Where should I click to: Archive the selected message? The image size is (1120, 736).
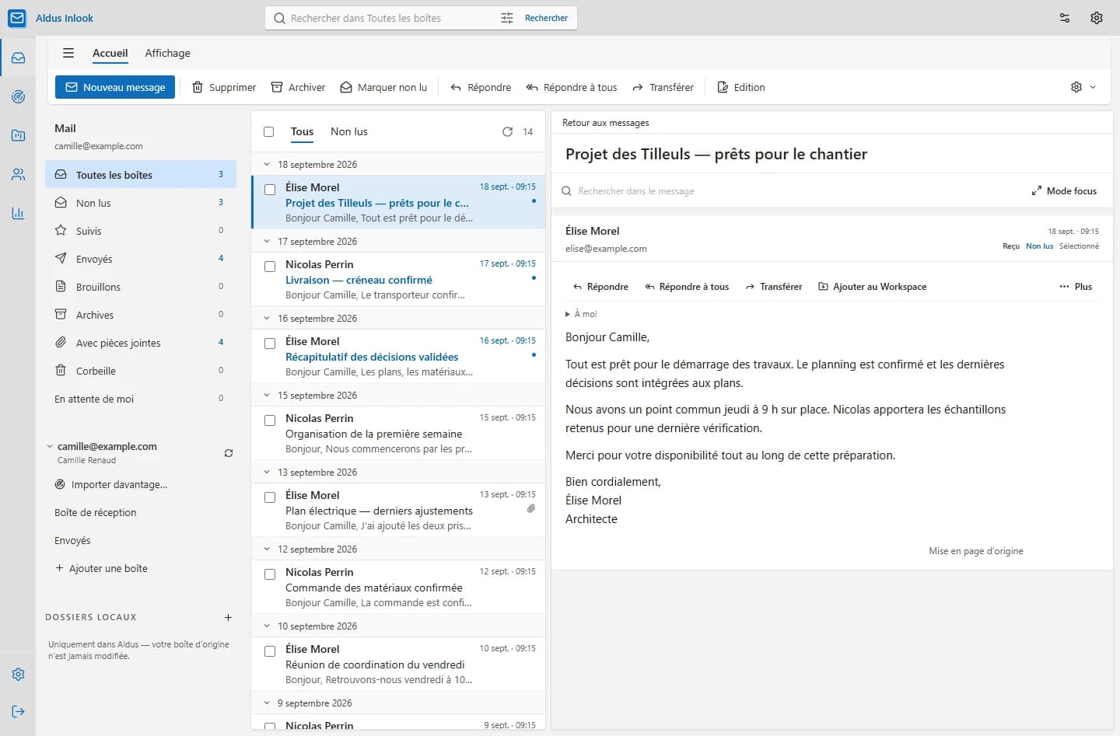click(x=298, y=87)
